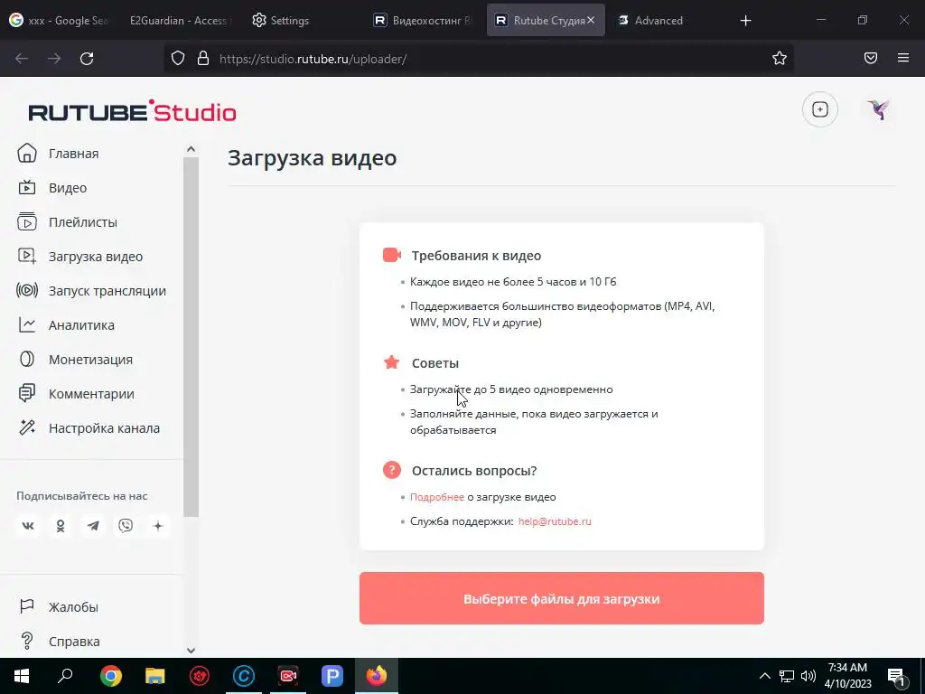Open the Windows Start menu

(x=22, y=676)
